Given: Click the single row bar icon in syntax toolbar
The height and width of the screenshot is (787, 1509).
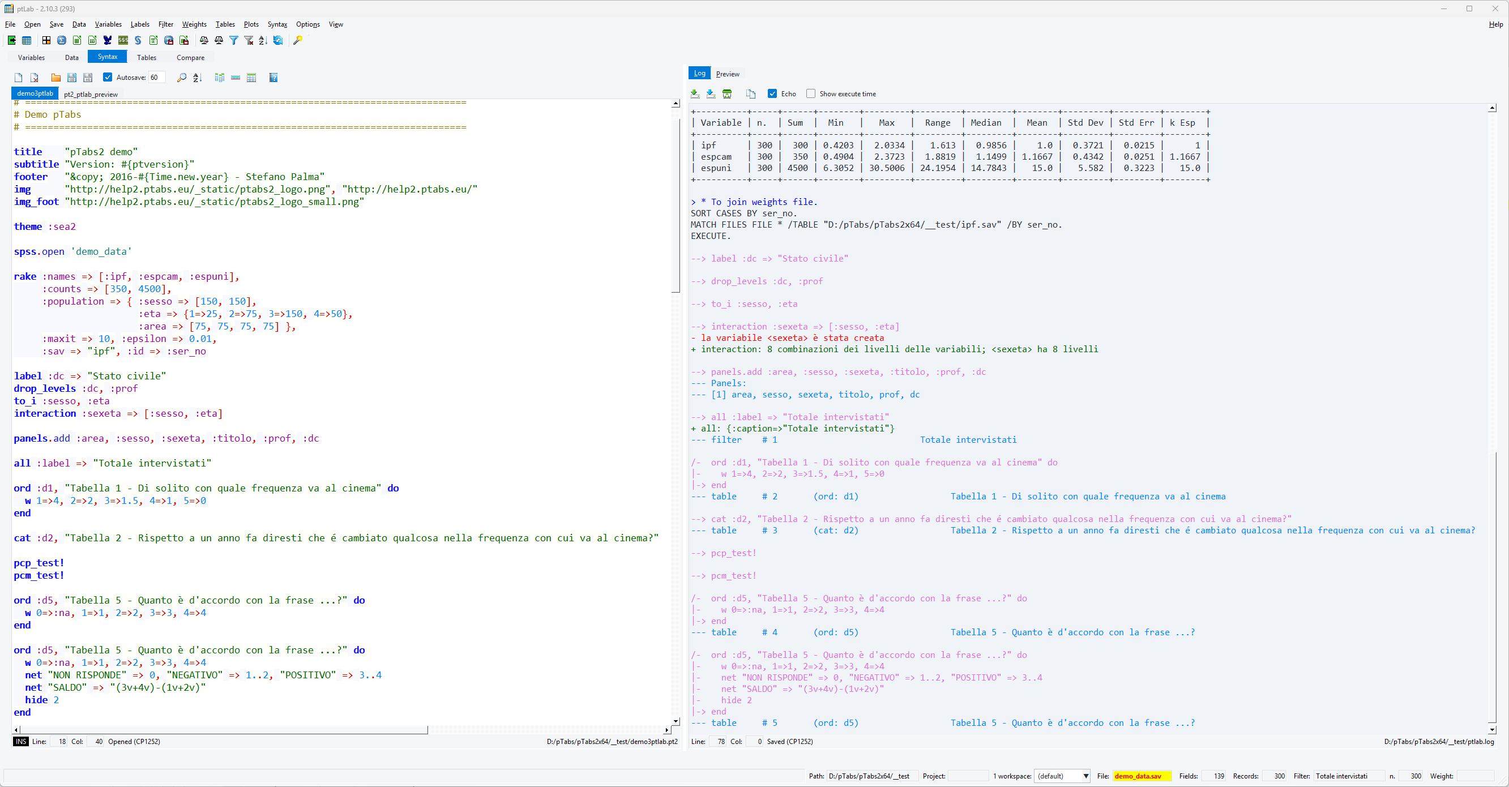Looking at the screenshot, I should click(236, 78).
